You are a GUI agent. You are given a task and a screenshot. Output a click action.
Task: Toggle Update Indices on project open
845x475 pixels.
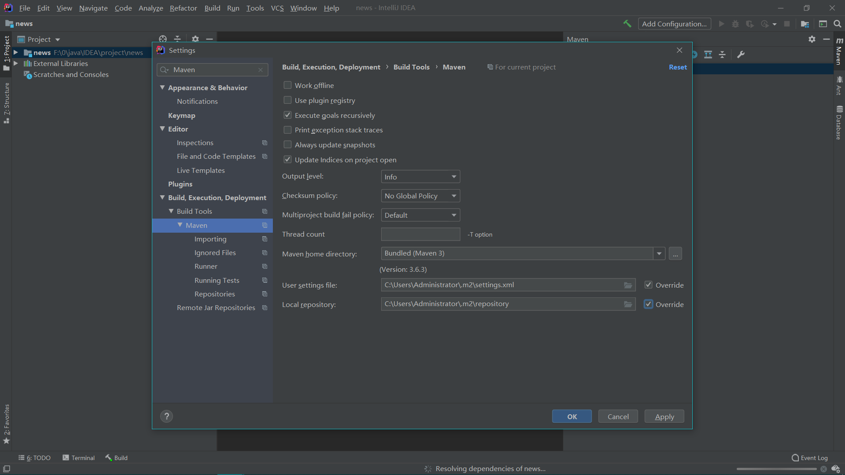pos(287,160)
